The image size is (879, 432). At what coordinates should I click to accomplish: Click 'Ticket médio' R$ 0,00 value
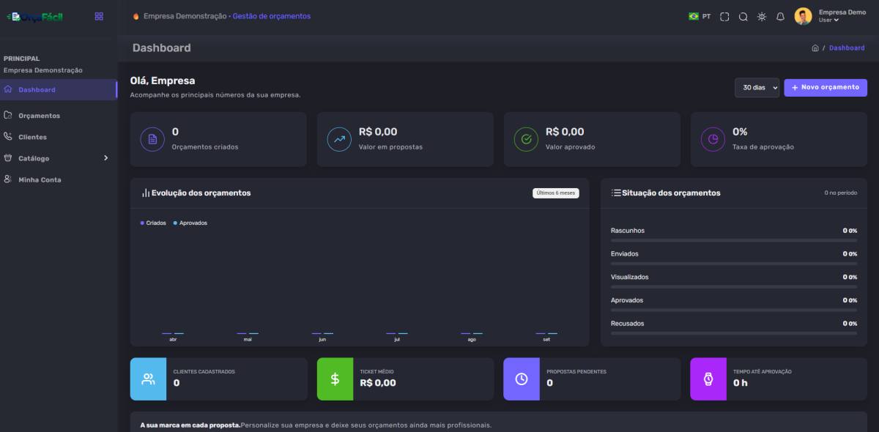[378, 382]
